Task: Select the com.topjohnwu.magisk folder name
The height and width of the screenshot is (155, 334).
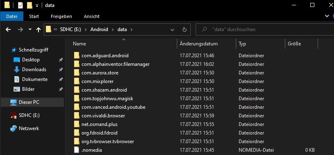Action: (x=107, y=99)
